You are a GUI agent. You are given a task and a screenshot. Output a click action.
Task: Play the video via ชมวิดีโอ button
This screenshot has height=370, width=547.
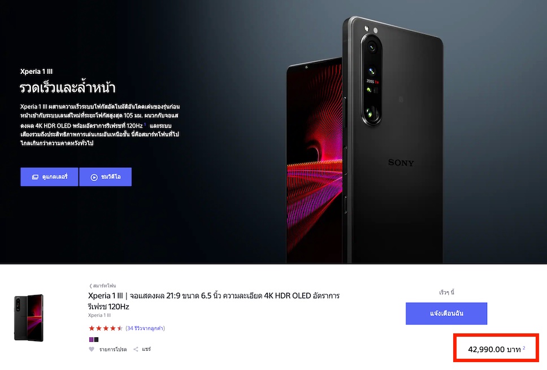(x=105, y=177)
